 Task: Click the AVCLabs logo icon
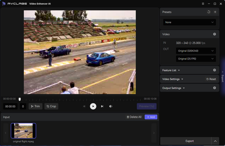4,4
